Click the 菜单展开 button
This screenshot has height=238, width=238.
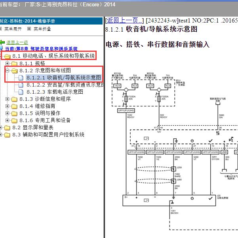tap(13, 29)
